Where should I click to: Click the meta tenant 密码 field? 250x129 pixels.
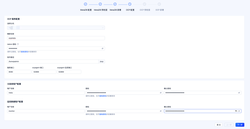tap(124, 93)
